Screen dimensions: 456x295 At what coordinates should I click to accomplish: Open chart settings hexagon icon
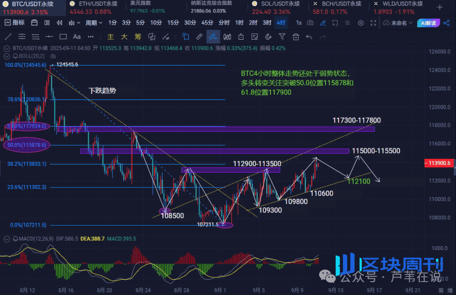360,22
